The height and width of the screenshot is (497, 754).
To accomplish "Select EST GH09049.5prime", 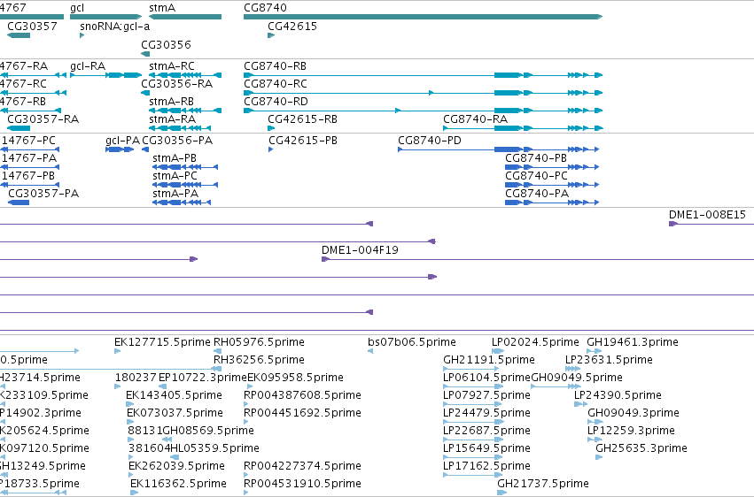I will (556, 386).
